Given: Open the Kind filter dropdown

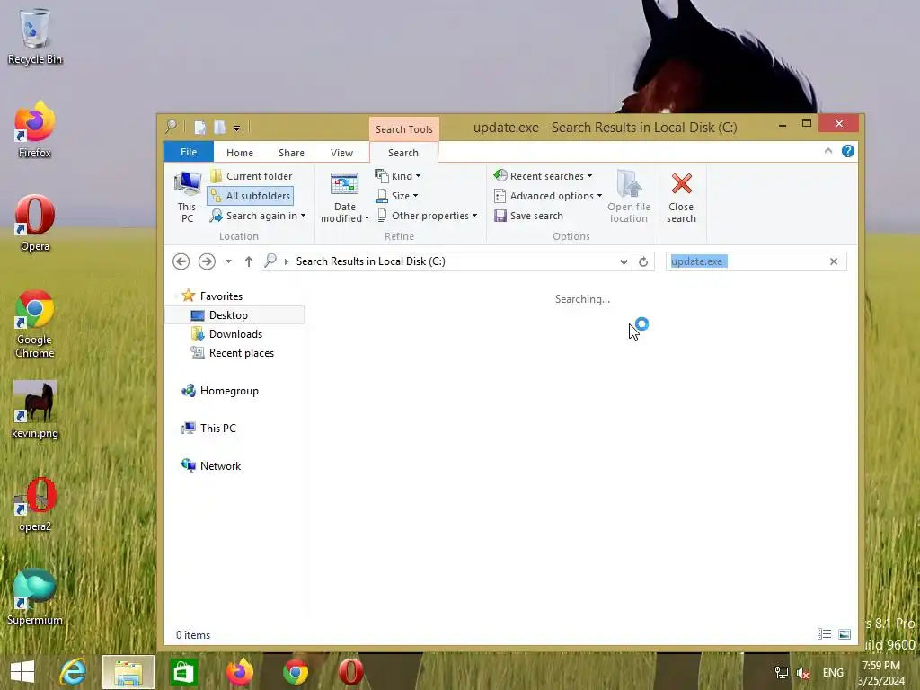Looking at the screenshot, I should tap(398, 176).
